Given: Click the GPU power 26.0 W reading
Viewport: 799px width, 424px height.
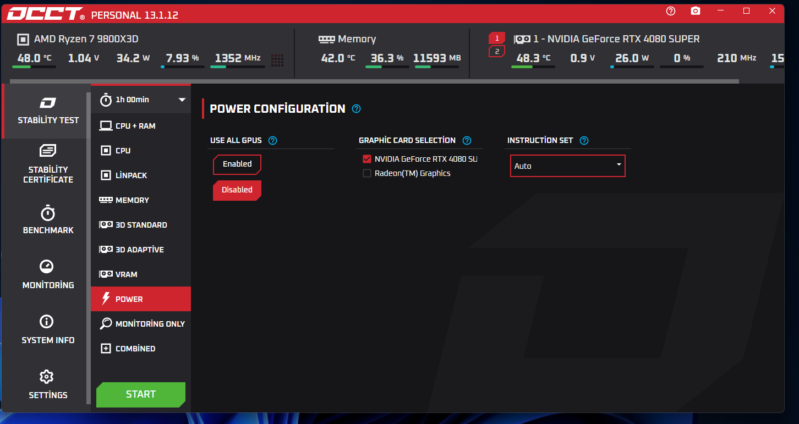Looking at the screenshot, I should (x=632, y=58).
